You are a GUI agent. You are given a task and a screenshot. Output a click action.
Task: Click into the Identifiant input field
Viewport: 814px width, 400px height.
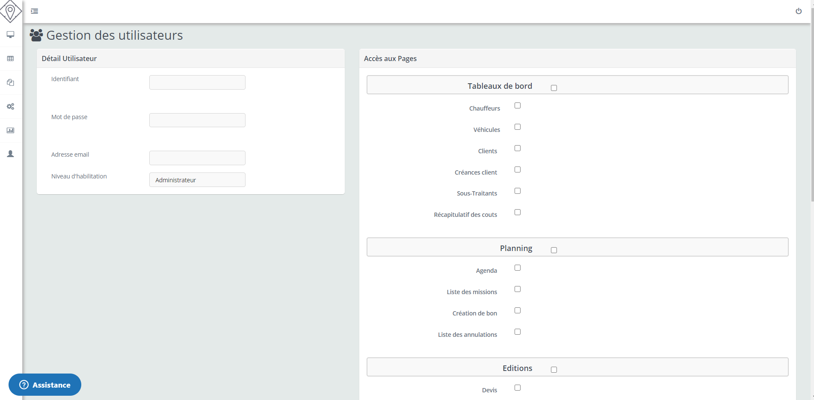click(197, 82)
